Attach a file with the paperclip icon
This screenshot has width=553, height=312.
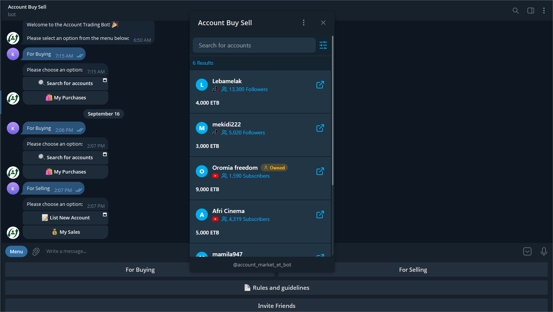[x=36, y=251]
